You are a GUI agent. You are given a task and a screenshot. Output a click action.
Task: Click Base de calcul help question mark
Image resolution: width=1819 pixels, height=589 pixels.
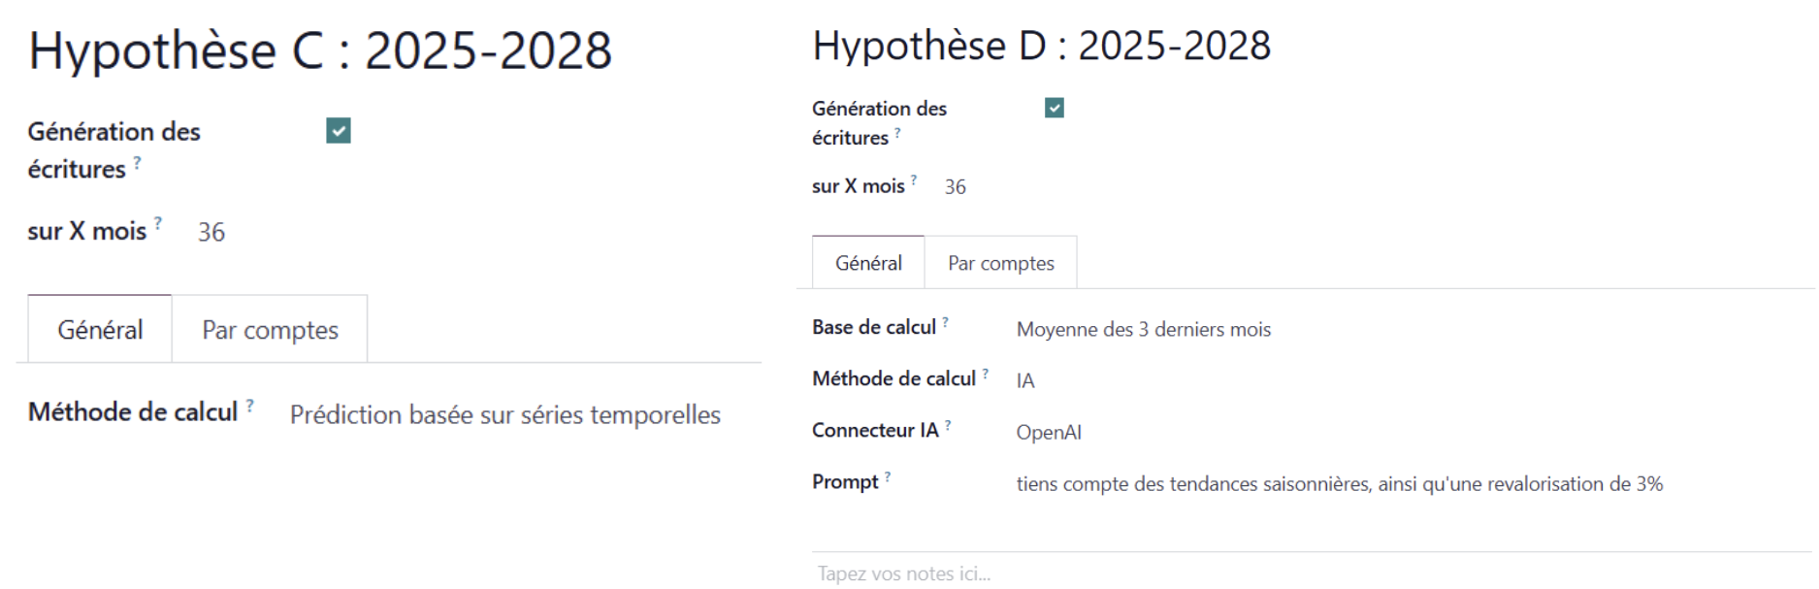click(945, 322)
